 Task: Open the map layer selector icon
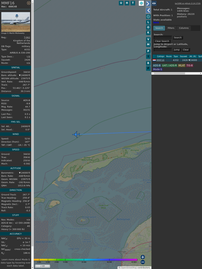(141, 3)
